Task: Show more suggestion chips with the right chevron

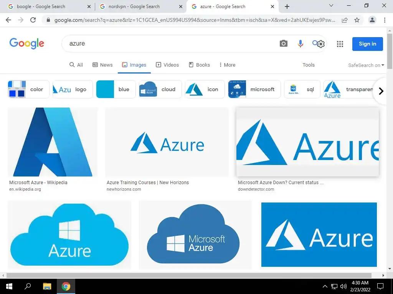Action: point(381,91)
